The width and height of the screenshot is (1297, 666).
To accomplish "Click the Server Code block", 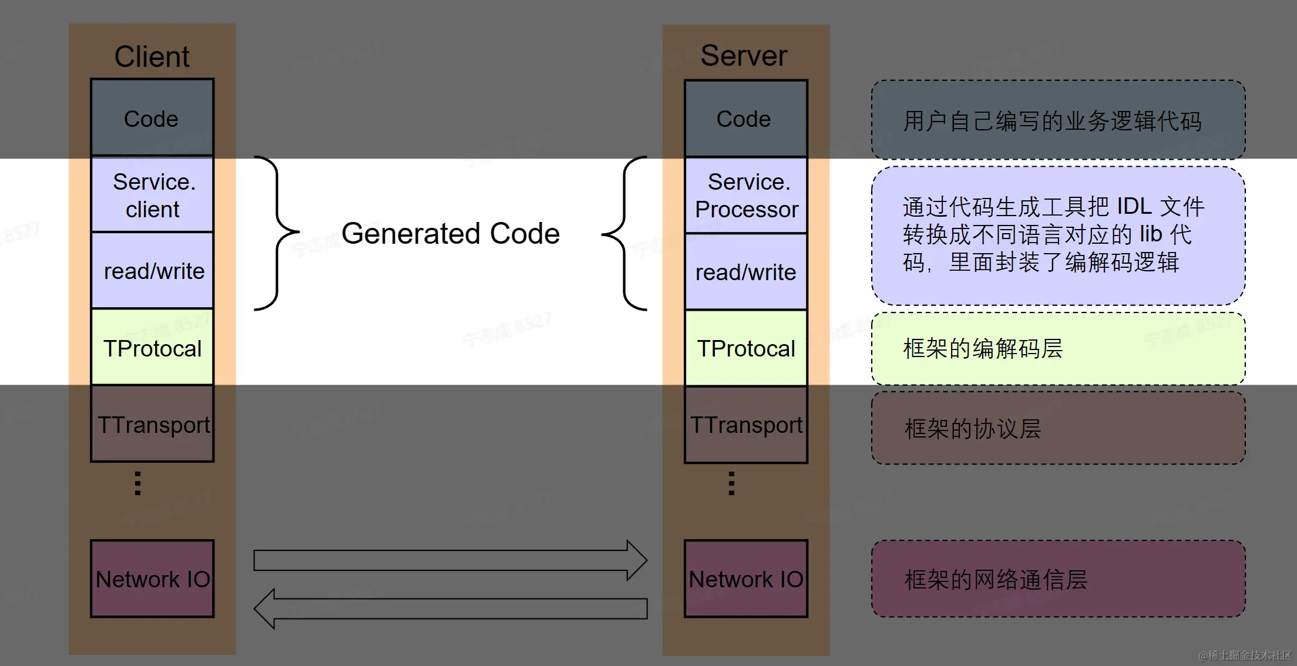I will coord(745,119).
